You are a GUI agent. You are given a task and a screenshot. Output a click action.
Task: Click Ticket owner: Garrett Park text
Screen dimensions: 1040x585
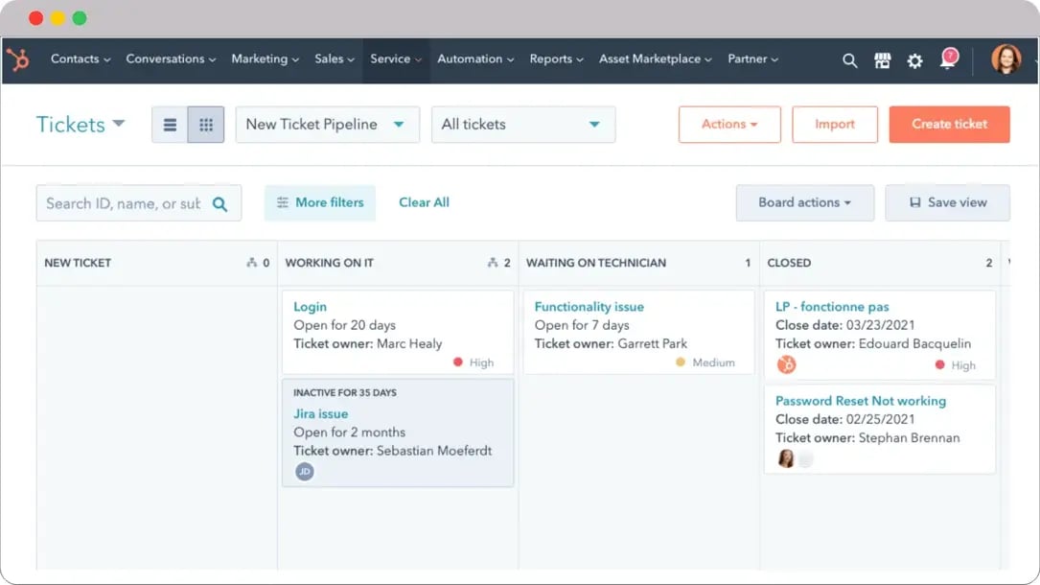coord(611,343)
